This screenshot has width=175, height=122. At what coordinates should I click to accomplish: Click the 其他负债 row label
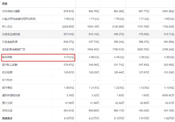[x=7, y=111]
